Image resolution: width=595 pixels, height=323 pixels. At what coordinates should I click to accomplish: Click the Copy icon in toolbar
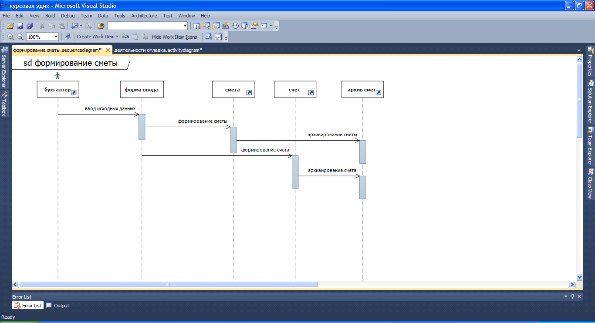pos(51,26)
